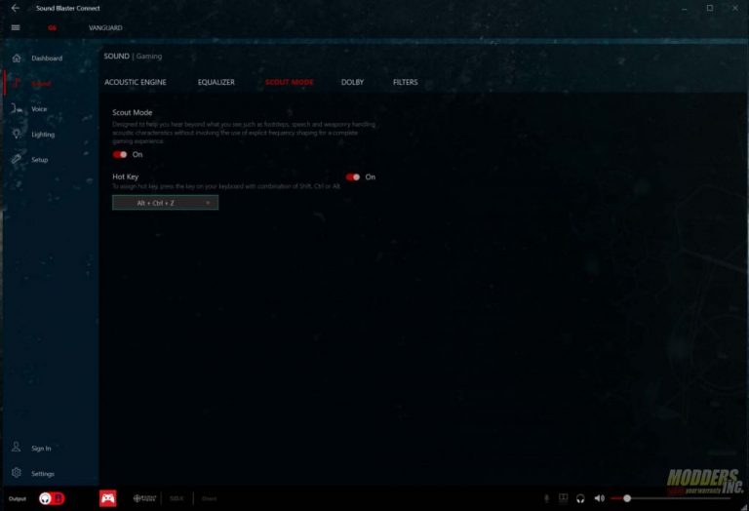Open Dashboard from the sidebar
749x511 pixels.
(x=45, y=59)
